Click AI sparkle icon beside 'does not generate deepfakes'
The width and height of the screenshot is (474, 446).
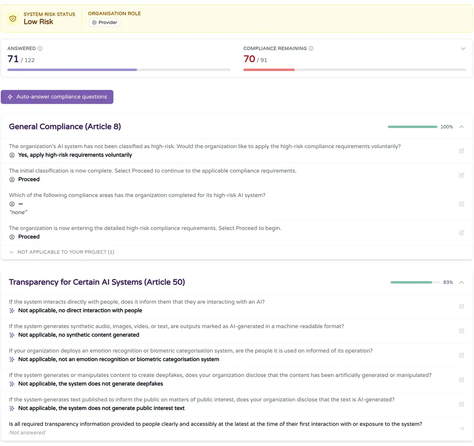(12, 384)
